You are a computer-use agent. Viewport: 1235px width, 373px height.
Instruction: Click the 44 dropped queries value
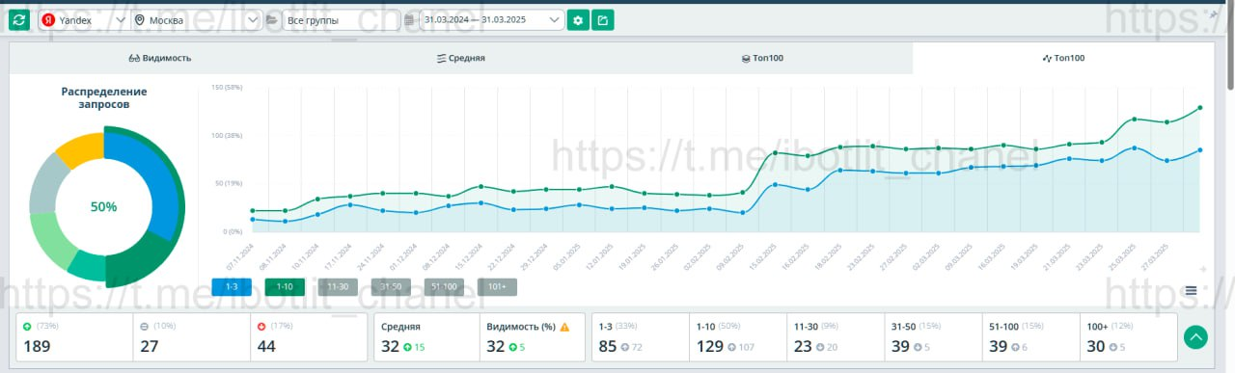click(266, 347)
